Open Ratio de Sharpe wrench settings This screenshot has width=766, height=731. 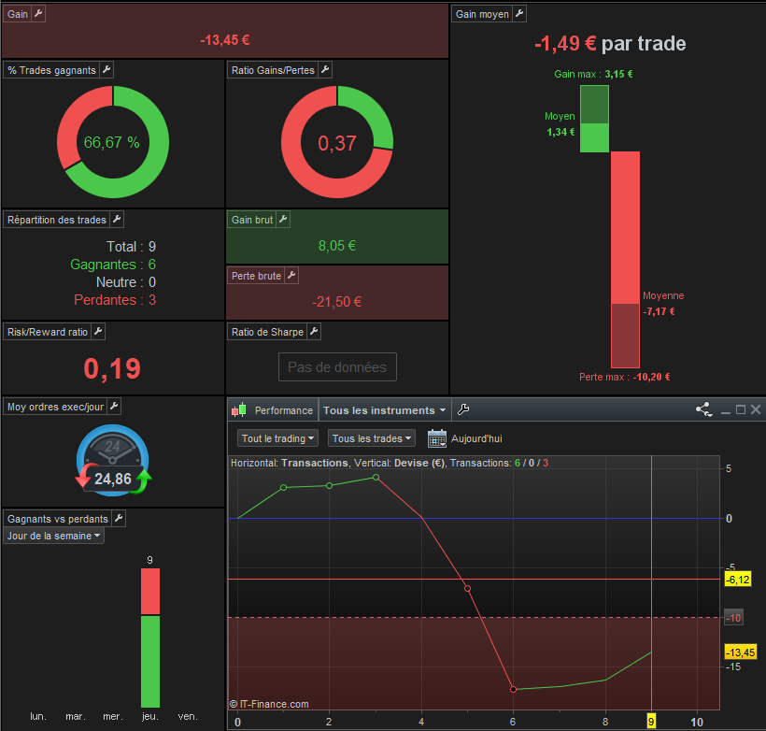314,332
